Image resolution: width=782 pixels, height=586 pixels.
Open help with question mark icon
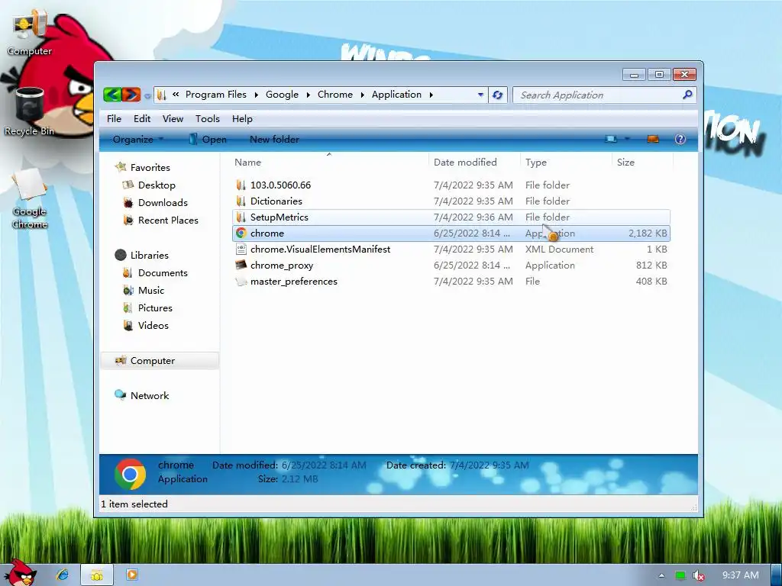click(x=680, y=139)
